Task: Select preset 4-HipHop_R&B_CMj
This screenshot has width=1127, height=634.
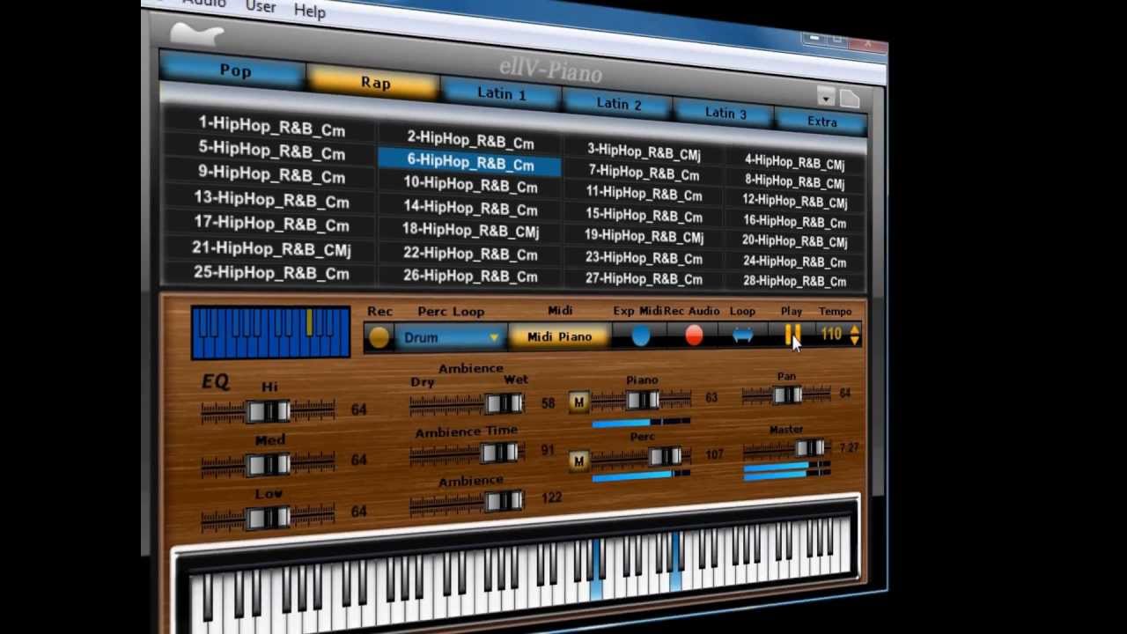Action: tap(794, 162)
